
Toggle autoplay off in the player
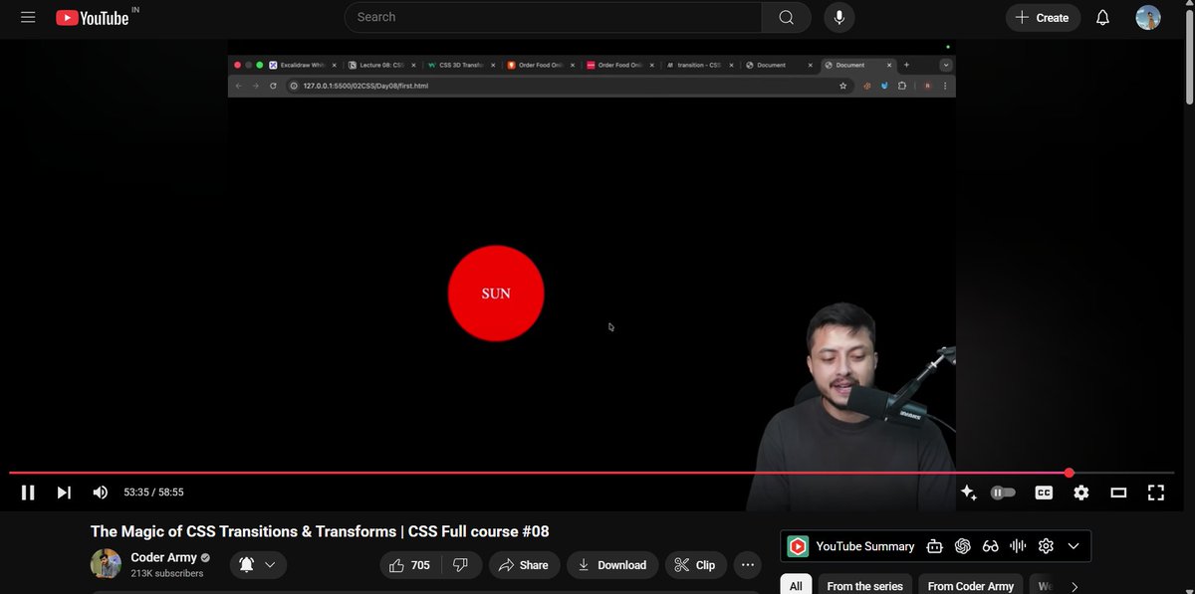pyautogui.click(x=1003, y=492)
